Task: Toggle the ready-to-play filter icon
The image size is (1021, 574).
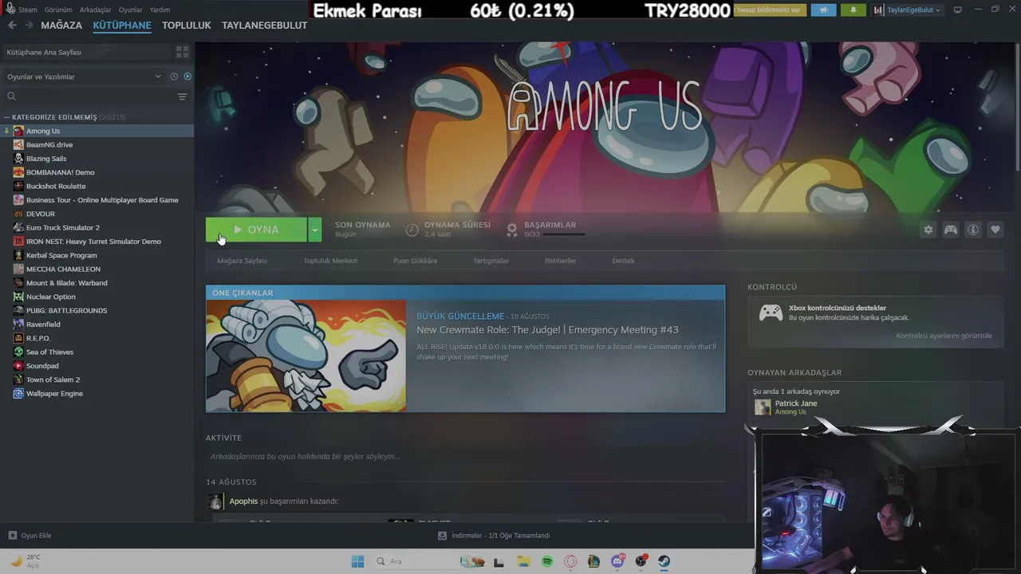Action: tap(187, 77)
